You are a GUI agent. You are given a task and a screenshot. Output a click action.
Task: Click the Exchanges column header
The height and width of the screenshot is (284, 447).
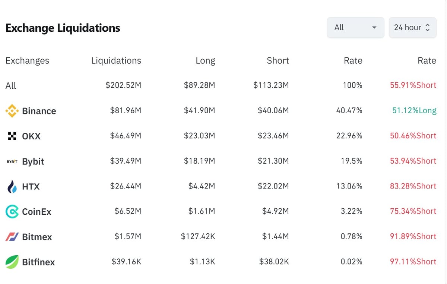pyautogui.click(x=27, y=61)
